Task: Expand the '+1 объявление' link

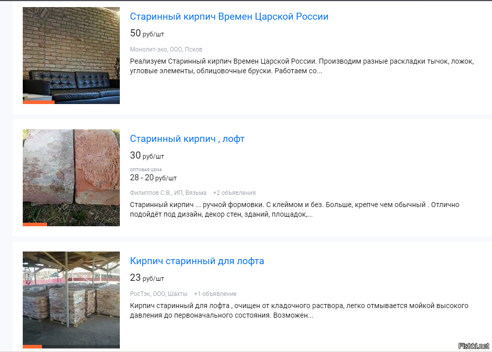Action: [215, 294]
